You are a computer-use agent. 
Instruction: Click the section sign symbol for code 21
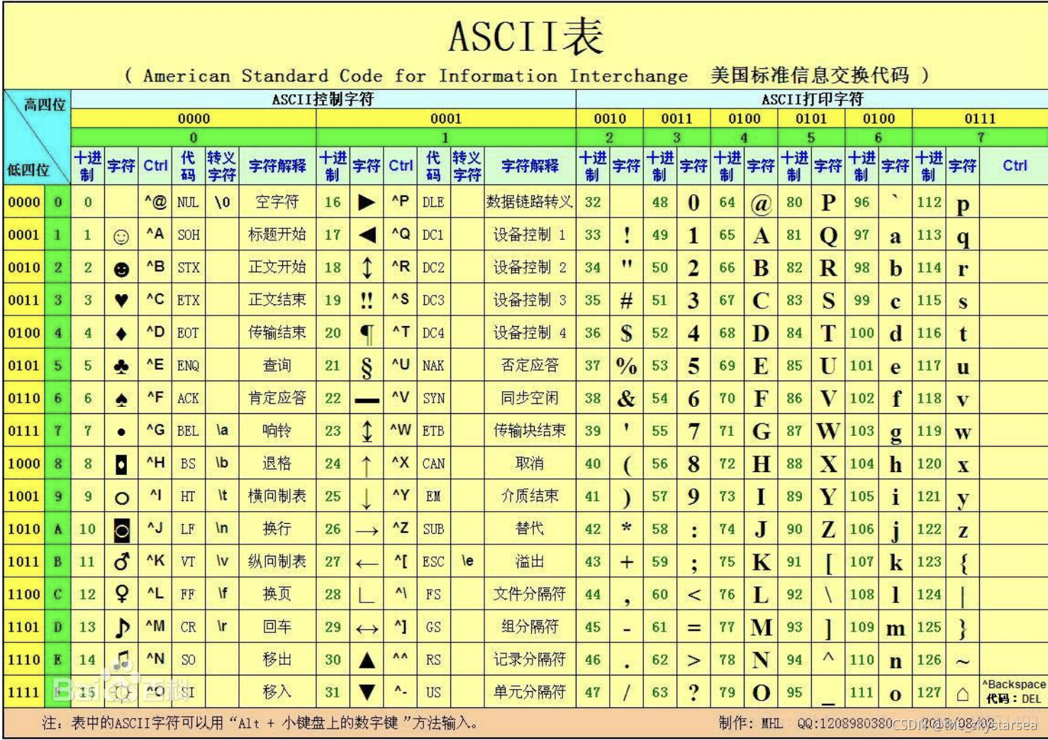pyautogui.click(x=367, y=366)
